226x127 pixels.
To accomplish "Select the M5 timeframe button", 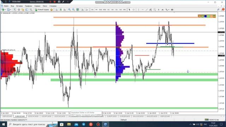I will point(96,10).
